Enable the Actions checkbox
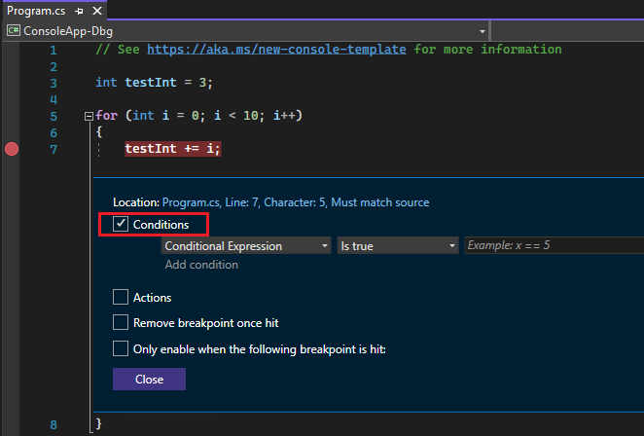Screen dimensions: 644x436 pos(121,298)
